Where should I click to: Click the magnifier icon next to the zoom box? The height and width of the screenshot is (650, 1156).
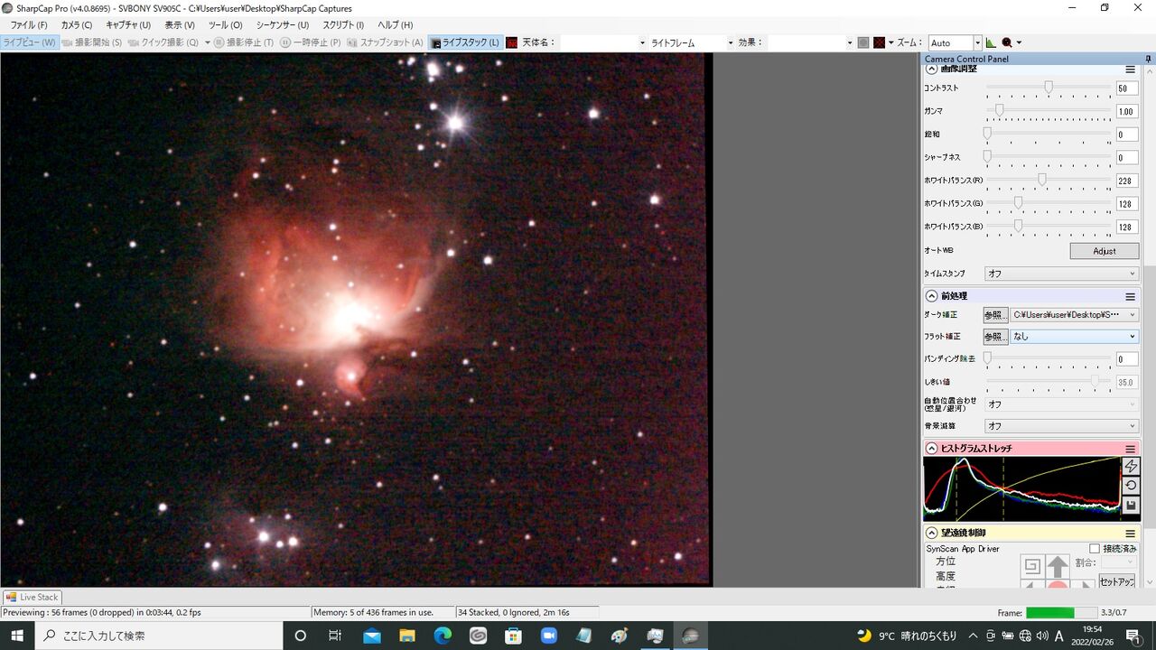1007,42
